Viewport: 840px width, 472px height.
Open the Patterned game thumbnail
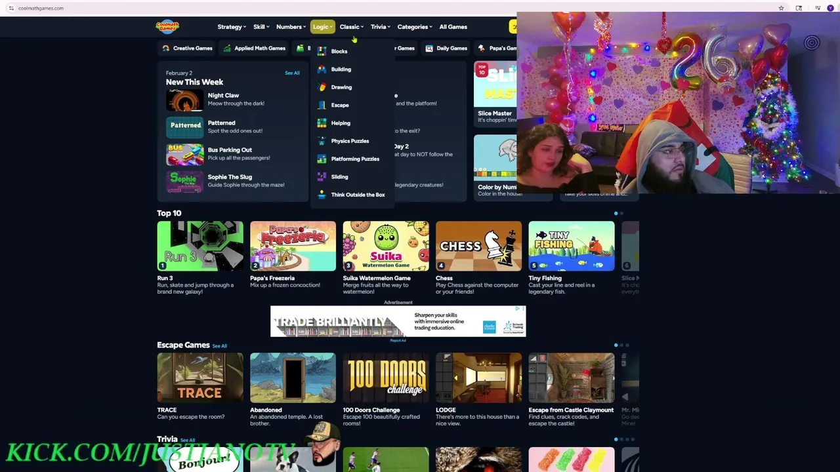click(x=185, y=127)
